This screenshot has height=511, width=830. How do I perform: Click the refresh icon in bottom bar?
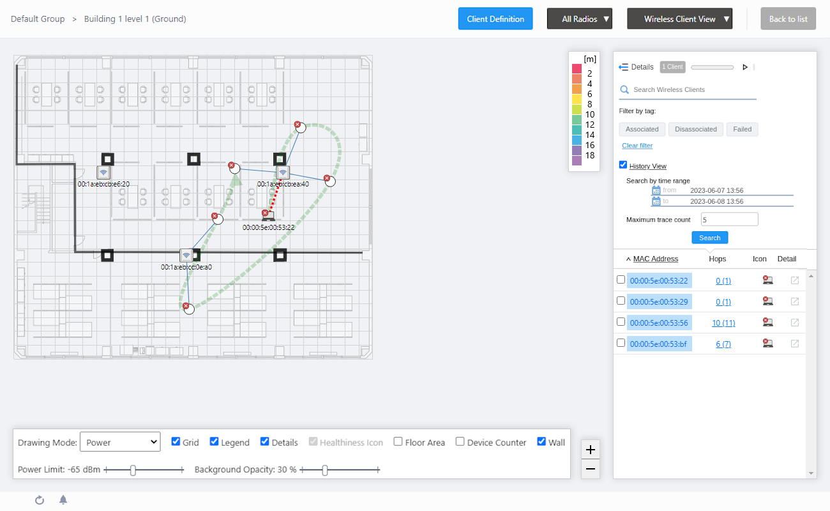tap(39, 500)
